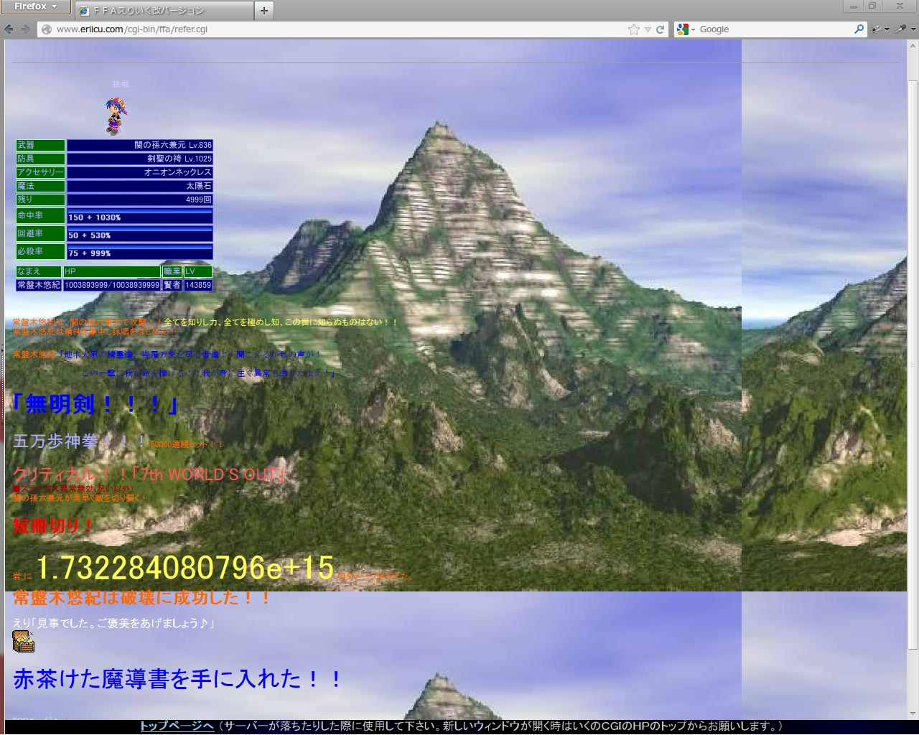
Task: Click the 短冊切り！ text
Action: [x=53, y=526]
